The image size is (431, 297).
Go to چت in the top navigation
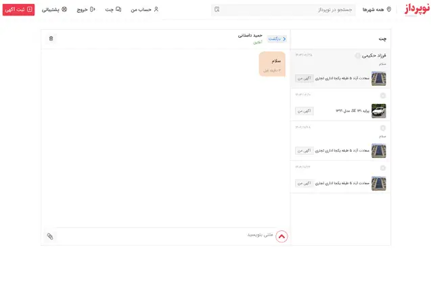tap(113, 9)
